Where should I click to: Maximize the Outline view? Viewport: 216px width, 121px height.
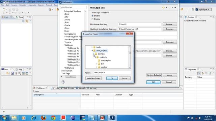tap(214, 17)
